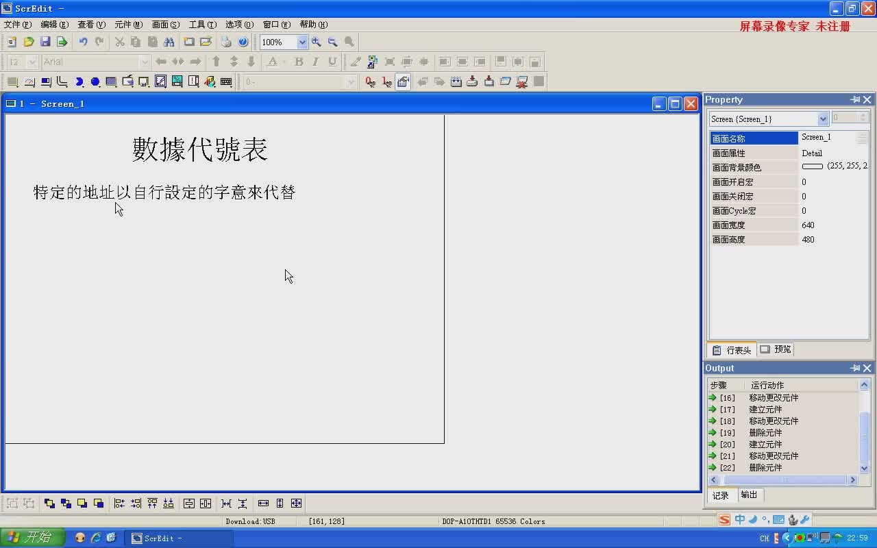
Task: Click the stepper beside the Property object dropdown
Action: point(863,119)
